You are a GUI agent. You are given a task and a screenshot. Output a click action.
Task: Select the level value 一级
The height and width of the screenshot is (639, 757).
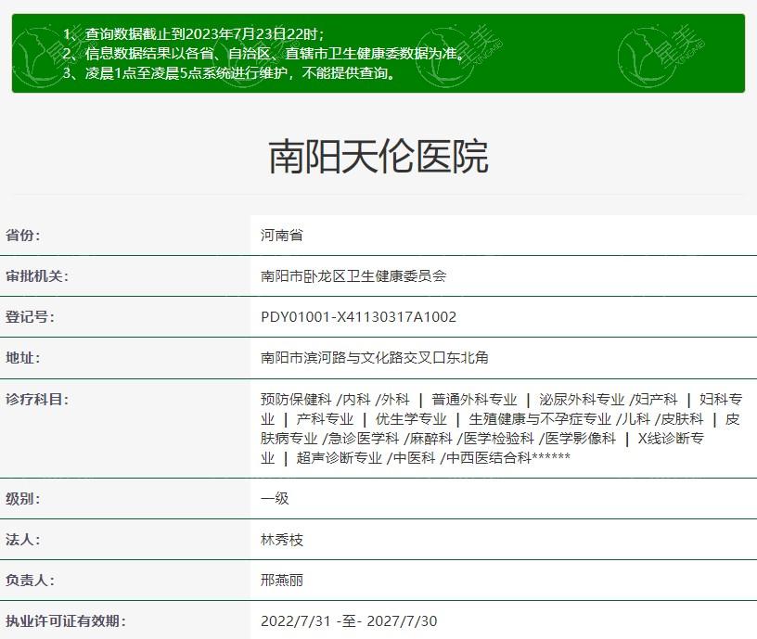pyautogui.click(x=275, y=499)
